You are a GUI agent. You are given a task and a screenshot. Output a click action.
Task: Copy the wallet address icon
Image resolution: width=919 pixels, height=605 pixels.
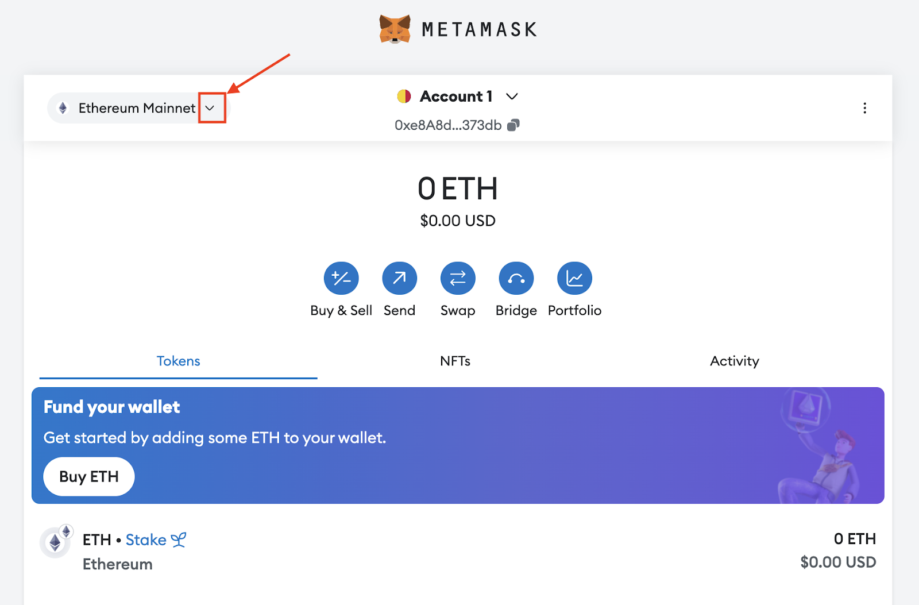(513, 125)
